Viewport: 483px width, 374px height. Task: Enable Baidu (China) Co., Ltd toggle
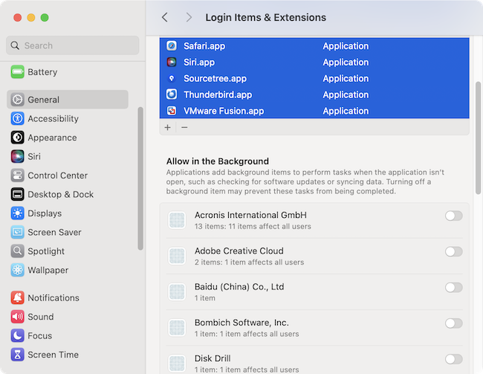453,287
